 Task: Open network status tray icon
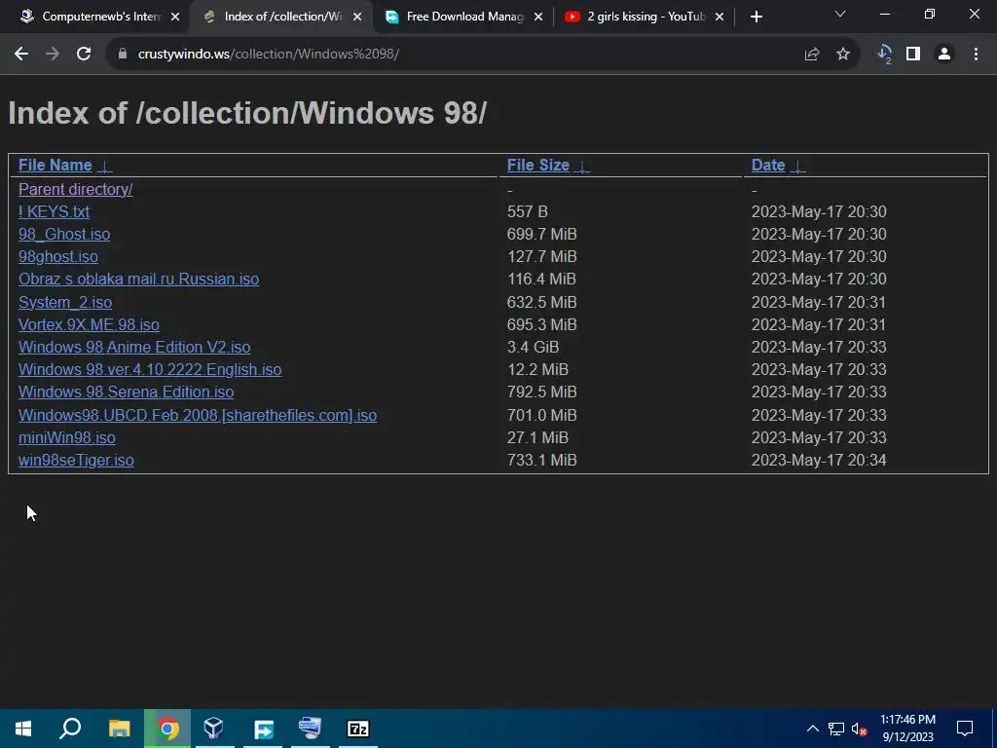pyautogui.click(x=836, y=729)
